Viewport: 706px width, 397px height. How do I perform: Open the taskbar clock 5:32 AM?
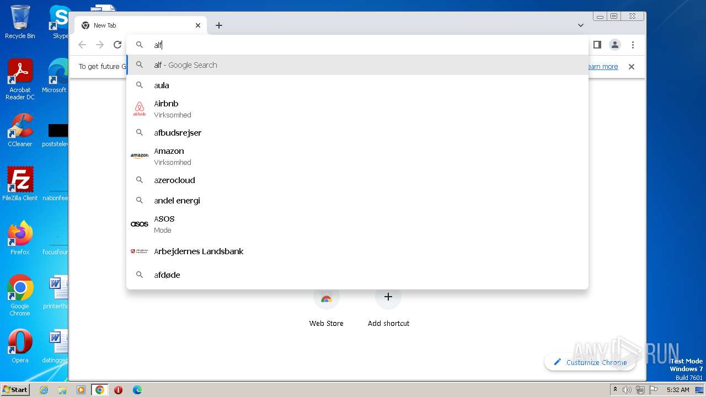coord(678,390)
